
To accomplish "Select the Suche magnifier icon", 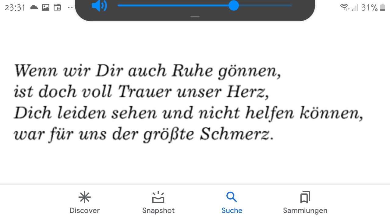I will pos(232,197).
